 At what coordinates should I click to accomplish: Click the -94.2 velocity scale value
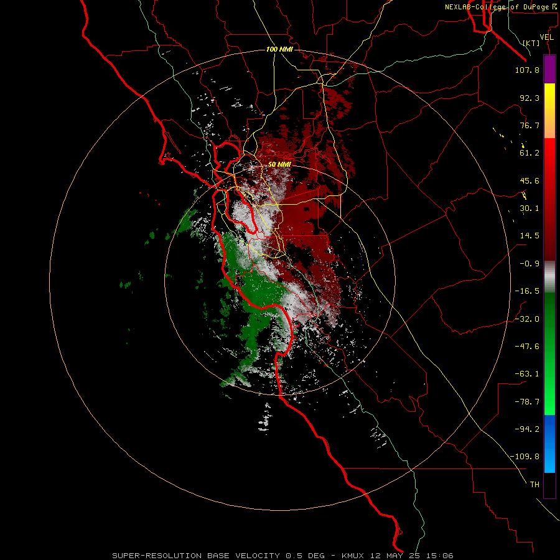[527, 429]
